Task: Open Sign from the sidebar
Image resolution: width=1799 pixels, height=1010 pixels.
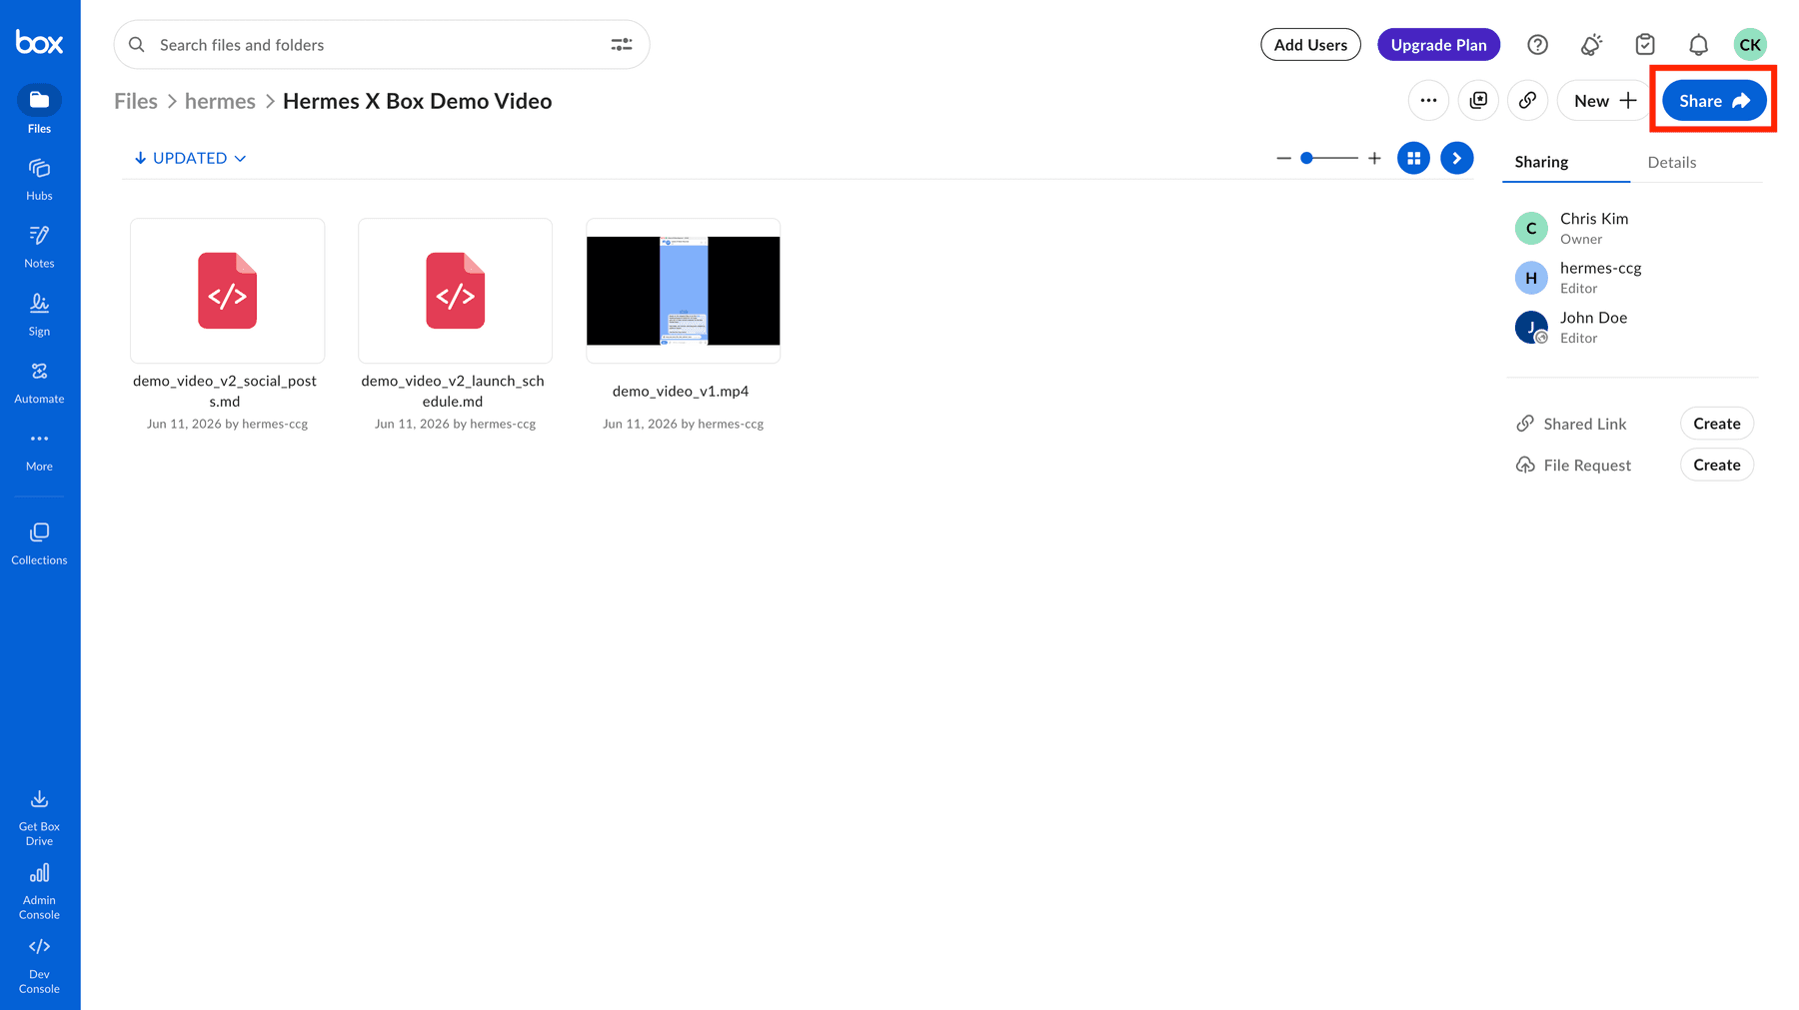Action: 39,315
